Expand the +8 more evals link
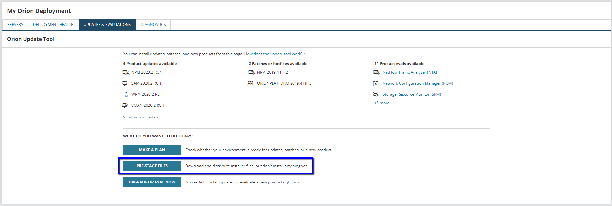 coord(382,103)
